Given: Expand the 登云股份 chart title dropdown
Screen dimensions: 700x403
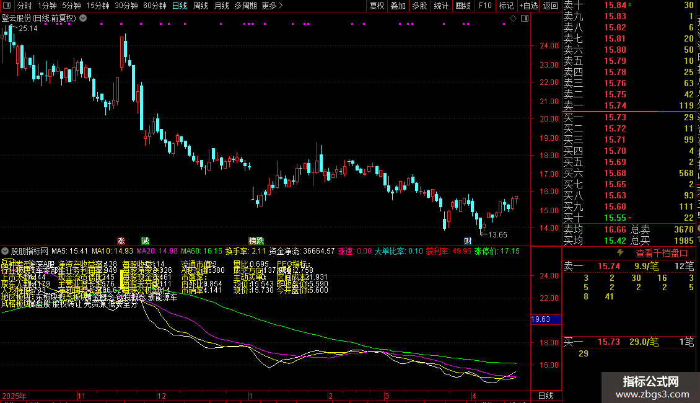Looking at the screenshot, I should click(x=83, y=19).
